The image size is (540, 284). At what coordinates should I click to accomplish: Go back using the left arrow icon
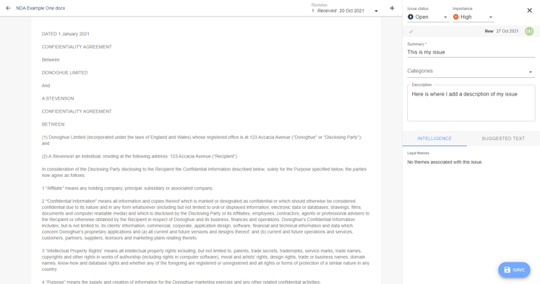point(8,8)
